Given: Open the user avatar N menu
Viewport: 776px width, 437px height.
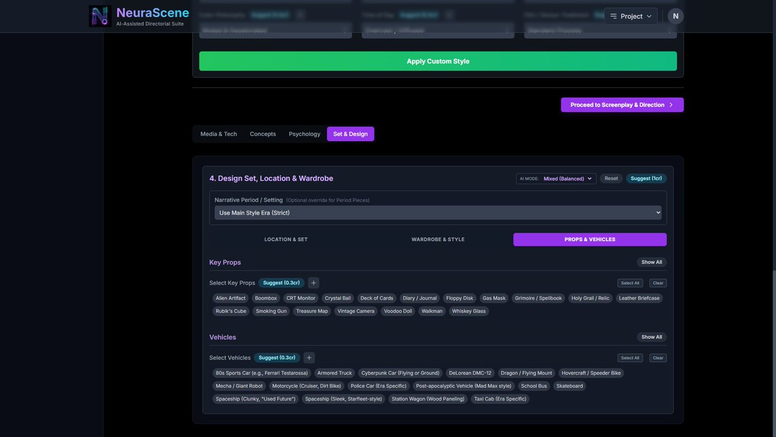Looking at the screenshot, I should (675, 16).
